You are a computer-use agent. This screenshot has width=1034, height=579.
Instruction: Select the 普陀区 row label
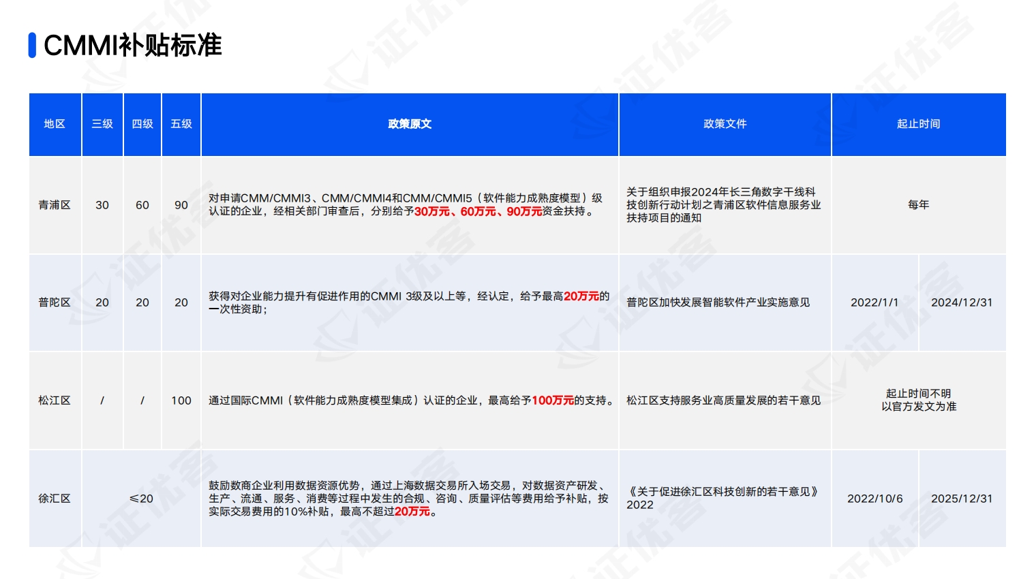click(55, 302)
